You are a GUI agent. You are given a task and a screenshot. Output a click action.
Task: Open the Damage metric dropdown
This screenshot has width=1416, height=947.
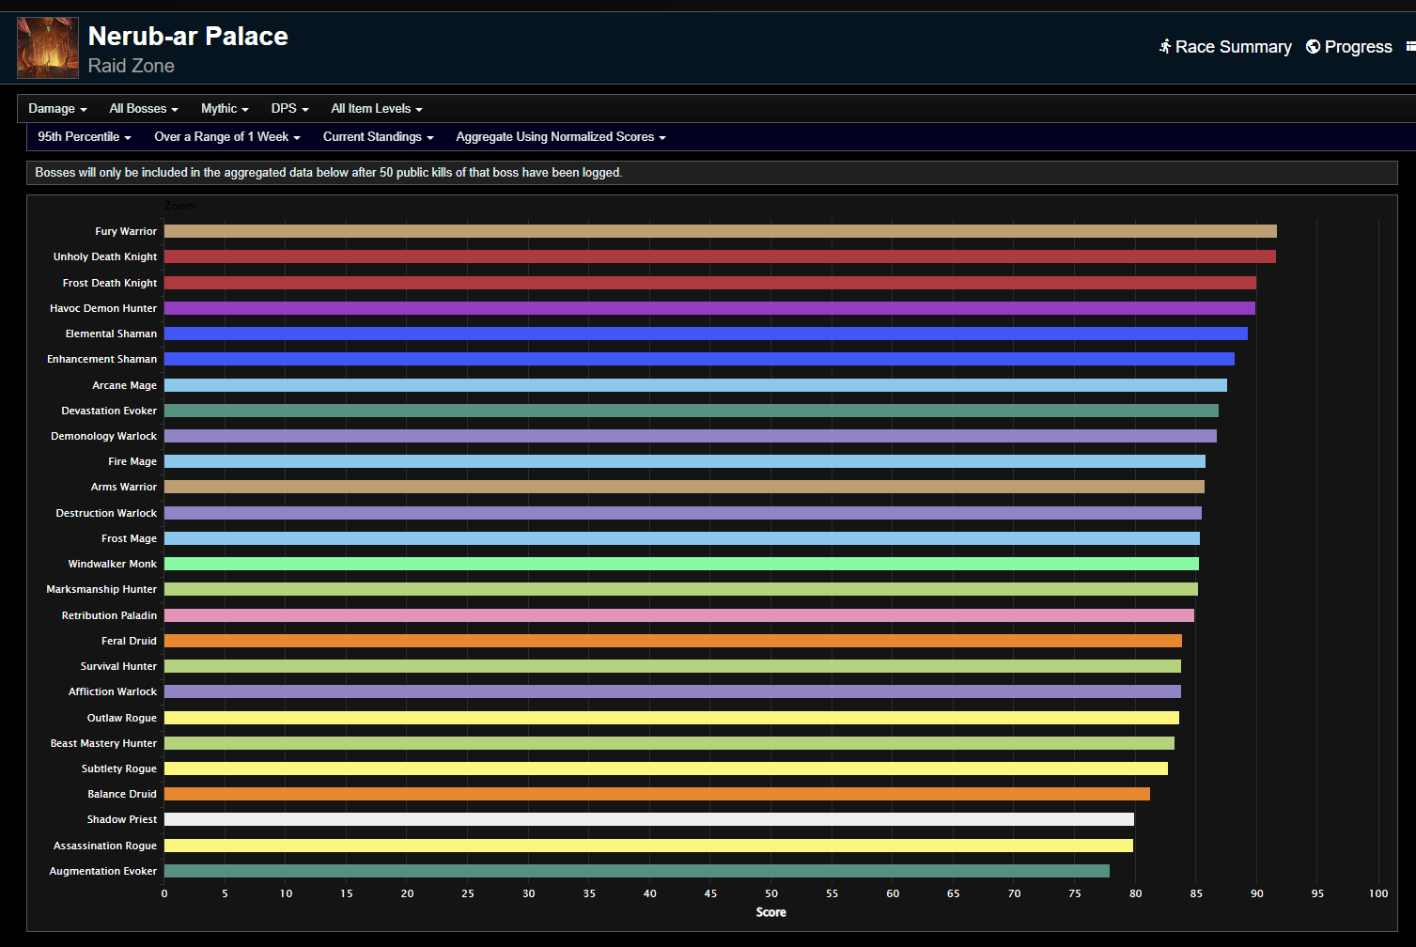[x=57, y=109]
